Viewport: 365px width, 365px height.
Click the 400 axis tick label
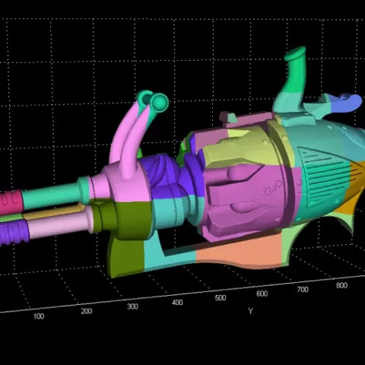tap(177, 302)
